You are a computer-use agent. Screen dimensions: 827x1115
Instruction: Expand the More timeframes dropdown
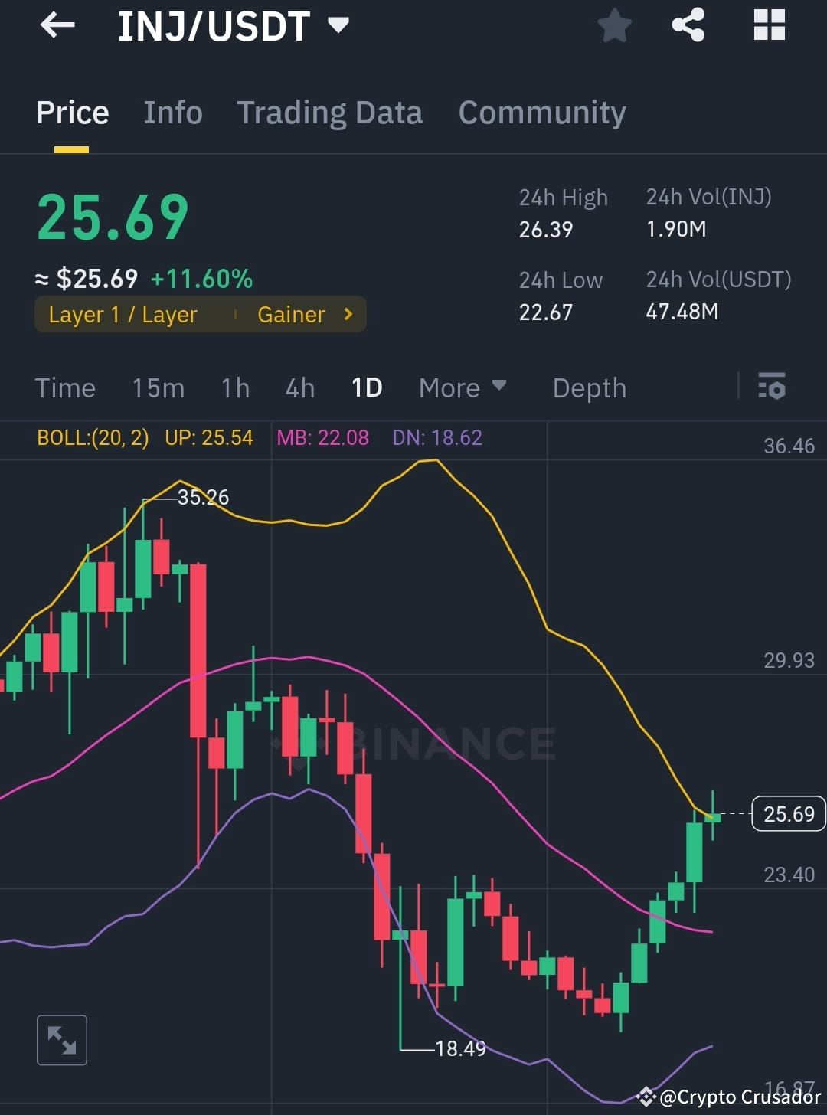pyautogui.click(x=461, y=387)
